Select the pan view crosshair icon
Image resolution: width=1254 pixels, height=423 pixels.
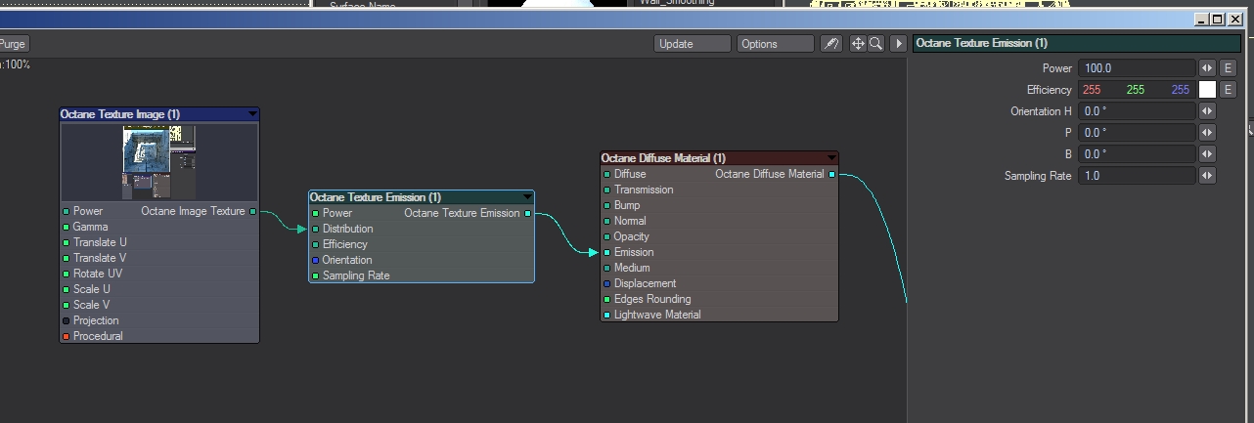(x=858, y=44)
